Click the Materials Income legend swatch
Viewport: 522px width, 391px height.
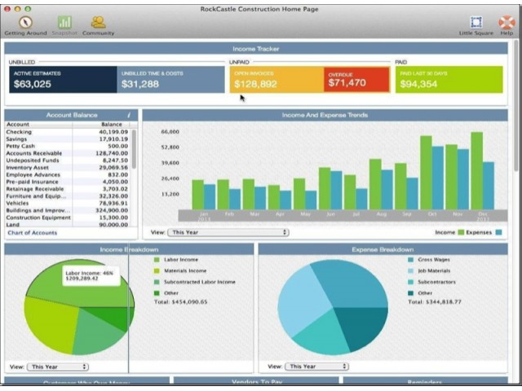tap(157, 271)
